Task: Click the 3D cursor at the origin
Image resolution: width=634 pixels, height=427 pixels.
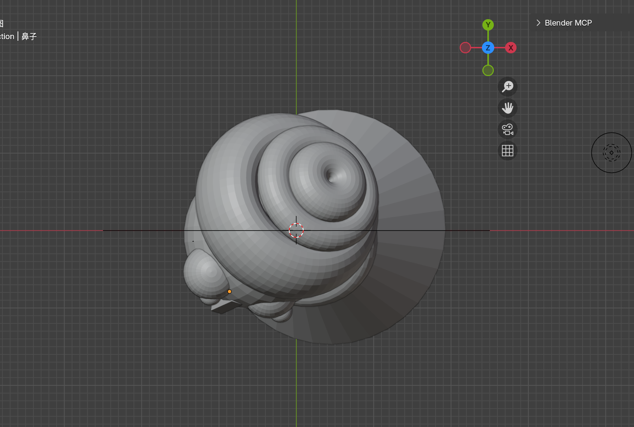Action: pos(296,230)
